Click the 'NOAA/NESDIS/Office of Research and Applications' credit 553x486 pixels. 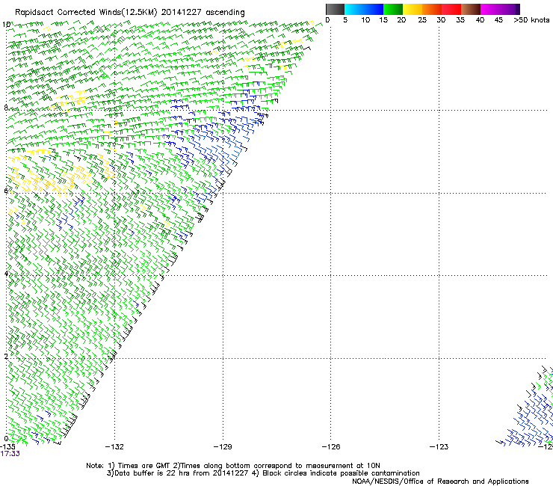[x=440, y=482]
